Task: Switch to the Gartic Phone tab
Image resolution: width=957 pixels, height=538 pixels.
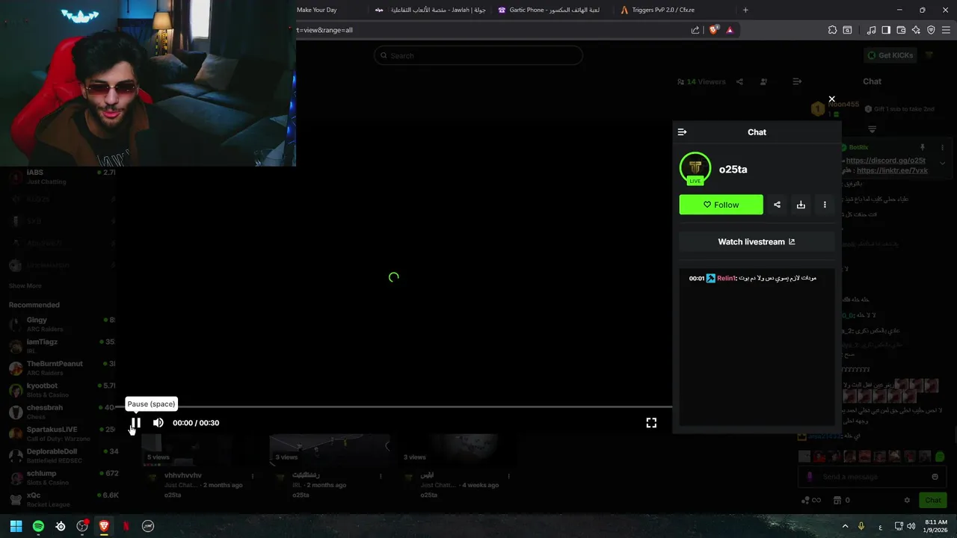Action: click(x=550, y=10)
